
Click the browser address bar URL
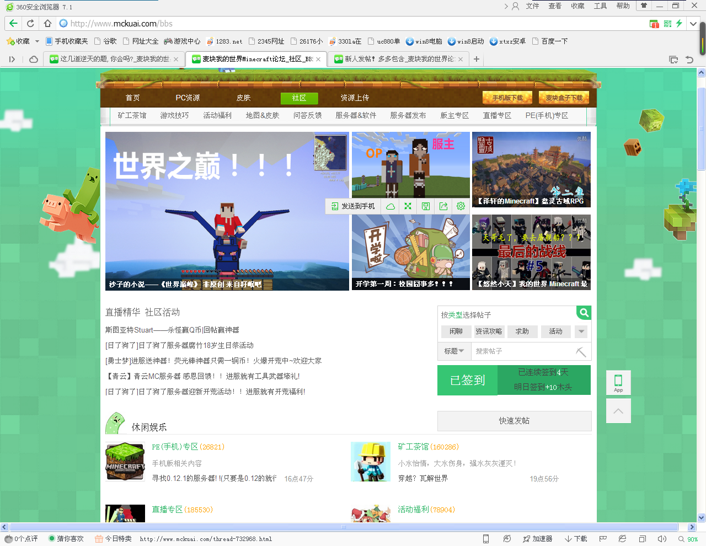[121, 24]
